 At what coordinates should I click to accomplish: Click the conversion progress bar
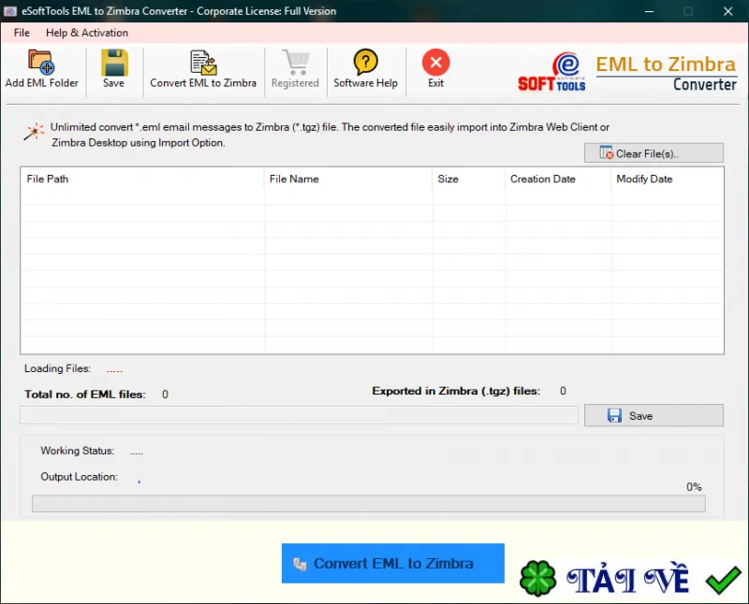pos(369,503)
